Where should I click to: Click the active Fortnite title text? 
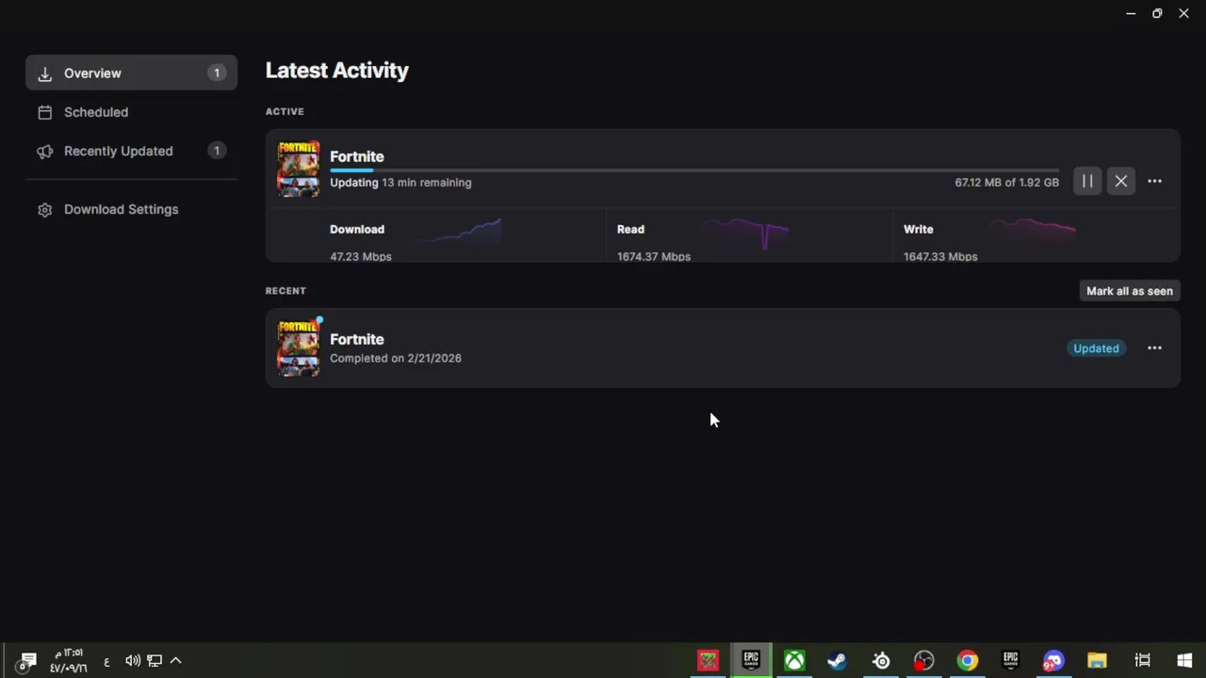(x=357, y=156)
